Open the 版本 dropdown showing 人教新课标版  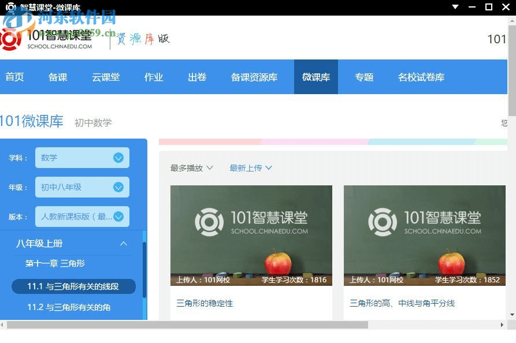pos(82,217)
